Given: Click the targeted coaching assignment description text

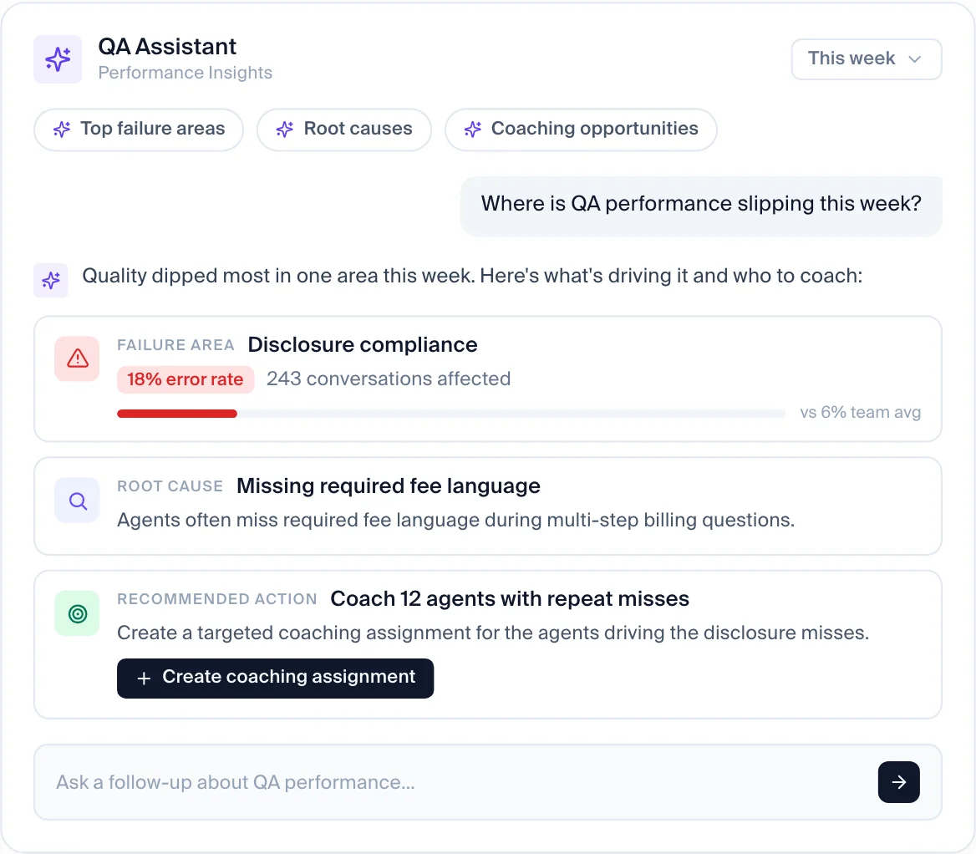Looking at the screenshot, I should point(493,633).
